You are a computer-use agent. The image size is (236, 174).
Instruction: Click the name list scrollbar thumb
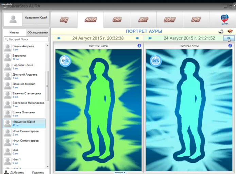[x=47, y=86]
